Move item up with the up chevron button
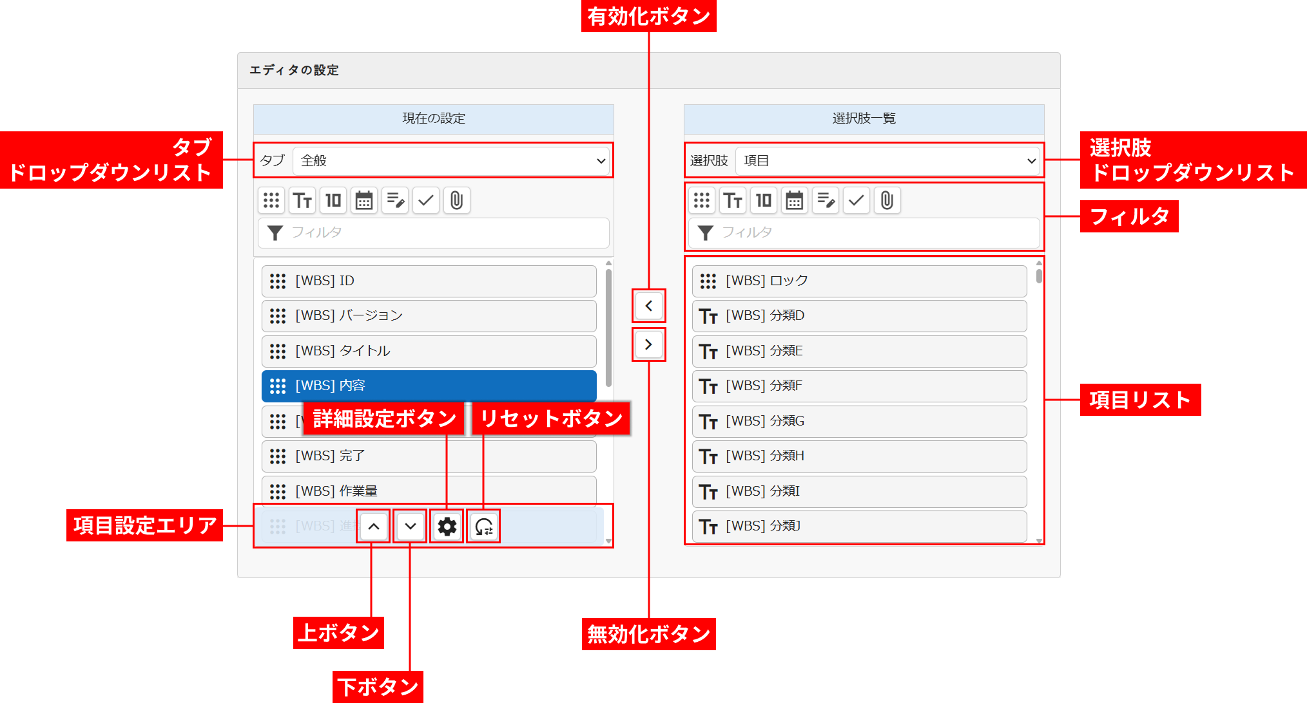 click(374, 527)
